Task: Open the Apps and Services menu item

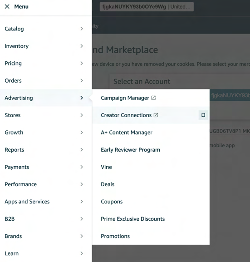Action: coord(46,202)
